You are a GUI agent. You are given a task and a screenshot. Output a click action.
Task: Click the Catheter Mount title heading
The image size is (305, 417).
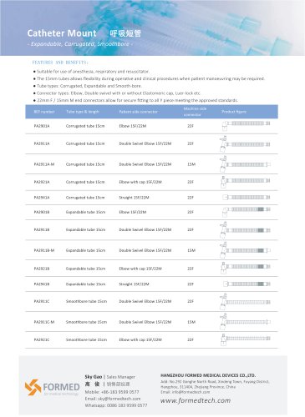point(62,33)
